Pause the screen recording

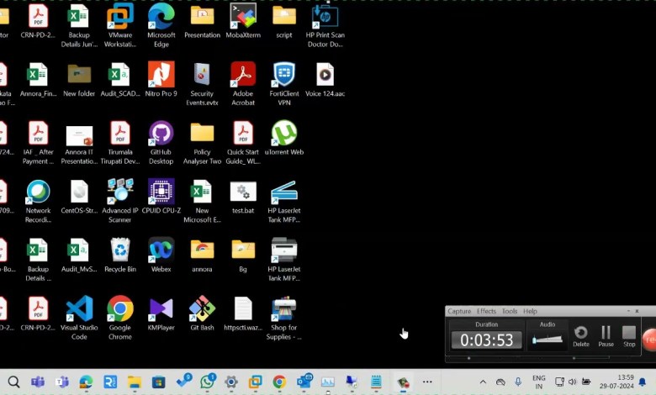tap(606, 336)
